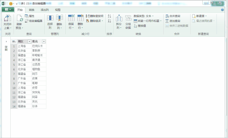This screenshot has width=228, height=138.
Task: Click cell 谢灵通
Action: pos(39,60)
